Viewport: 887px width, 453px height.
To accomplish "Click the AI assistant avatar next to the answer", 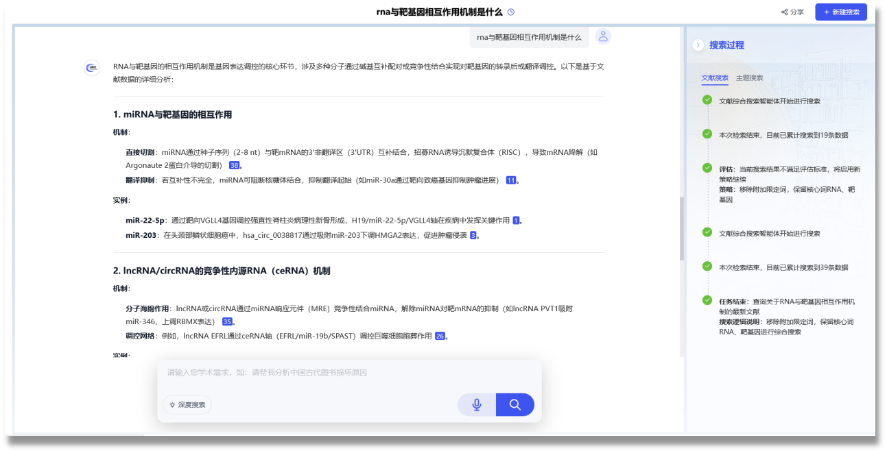I will pos(91,67).
